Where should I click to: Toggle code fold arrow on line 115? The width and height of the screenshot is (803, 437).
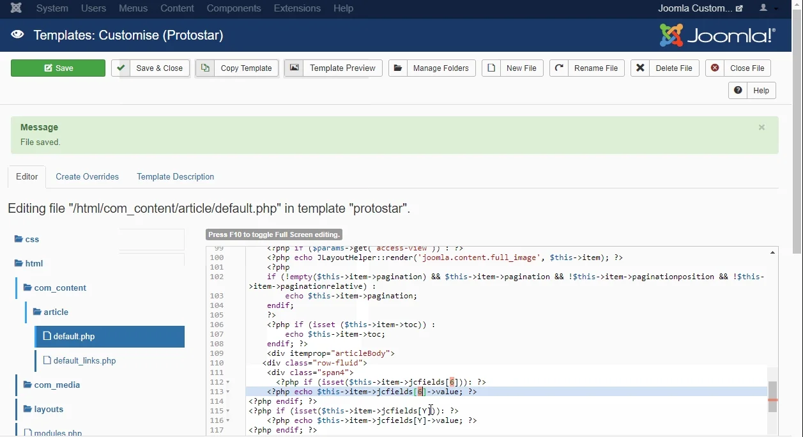(x=228, y=411)
